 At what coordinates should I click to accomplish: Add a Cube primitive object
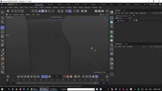[112, 22]
